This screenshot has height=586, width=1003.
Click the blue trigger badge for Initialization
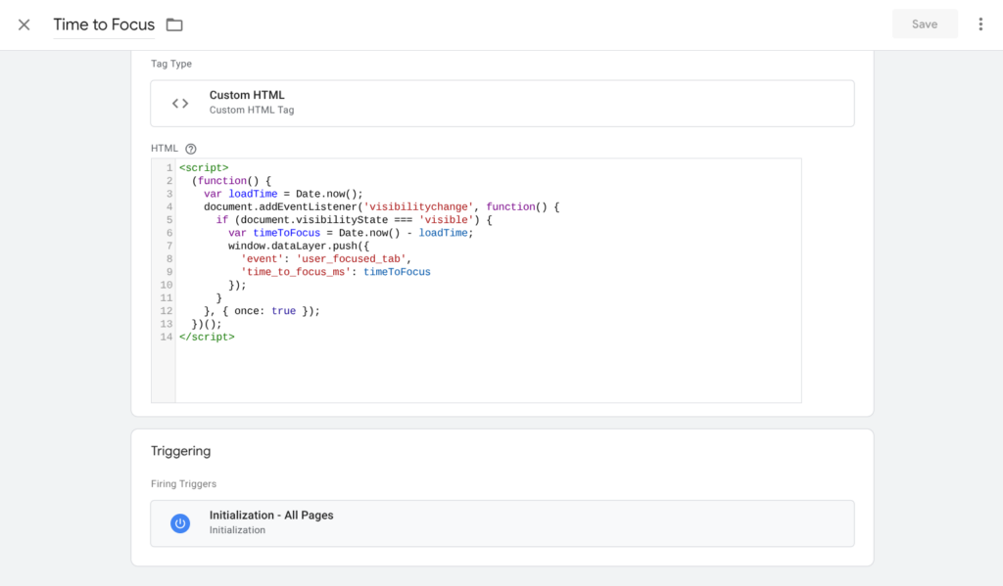coord(179,522)
